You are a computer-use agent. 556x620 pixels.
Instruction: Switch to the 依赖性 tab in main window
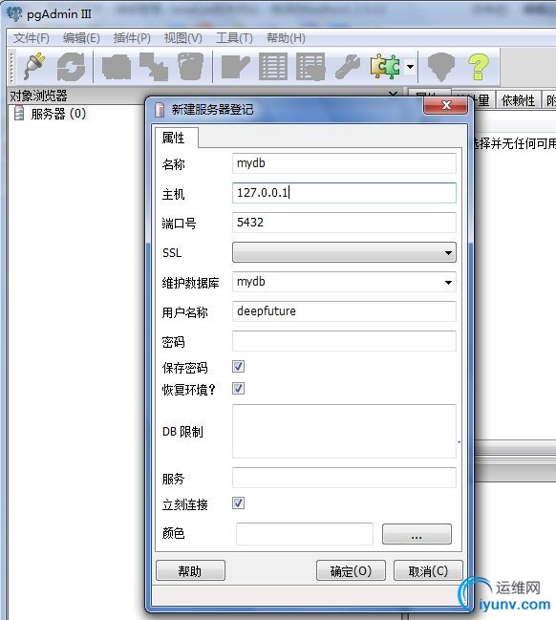(518, 100)
